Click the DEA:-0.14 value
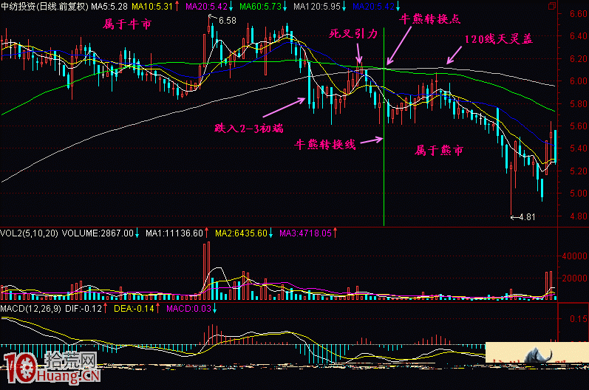Image resolution: width=589 pixels, height=390 pixels. (x=134, y=309)
